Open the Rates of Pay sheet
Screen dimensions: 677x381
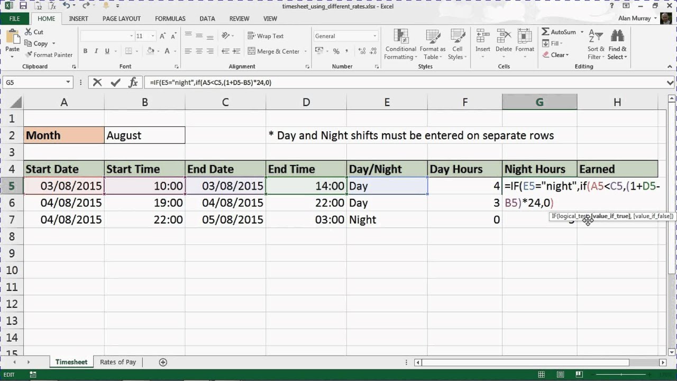[117, 362]
